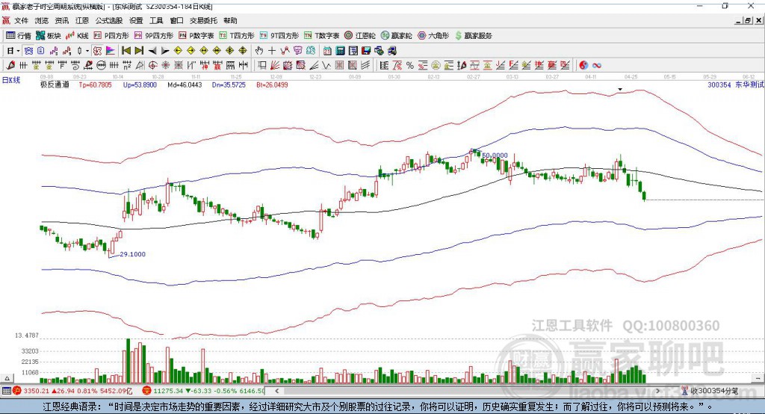Viewport: 765px width, 414px height.
Task: Open the 9T四方形 tool
Action: (279, 36)
